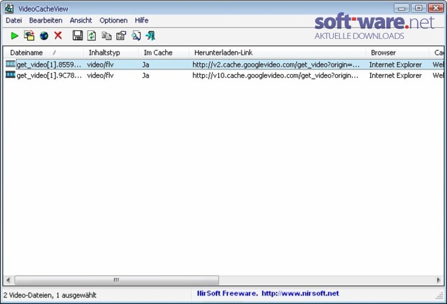Viewport: 447px width, 304px height.
Task: Click the window resize grip in status bar
Action: pos(439,295)
